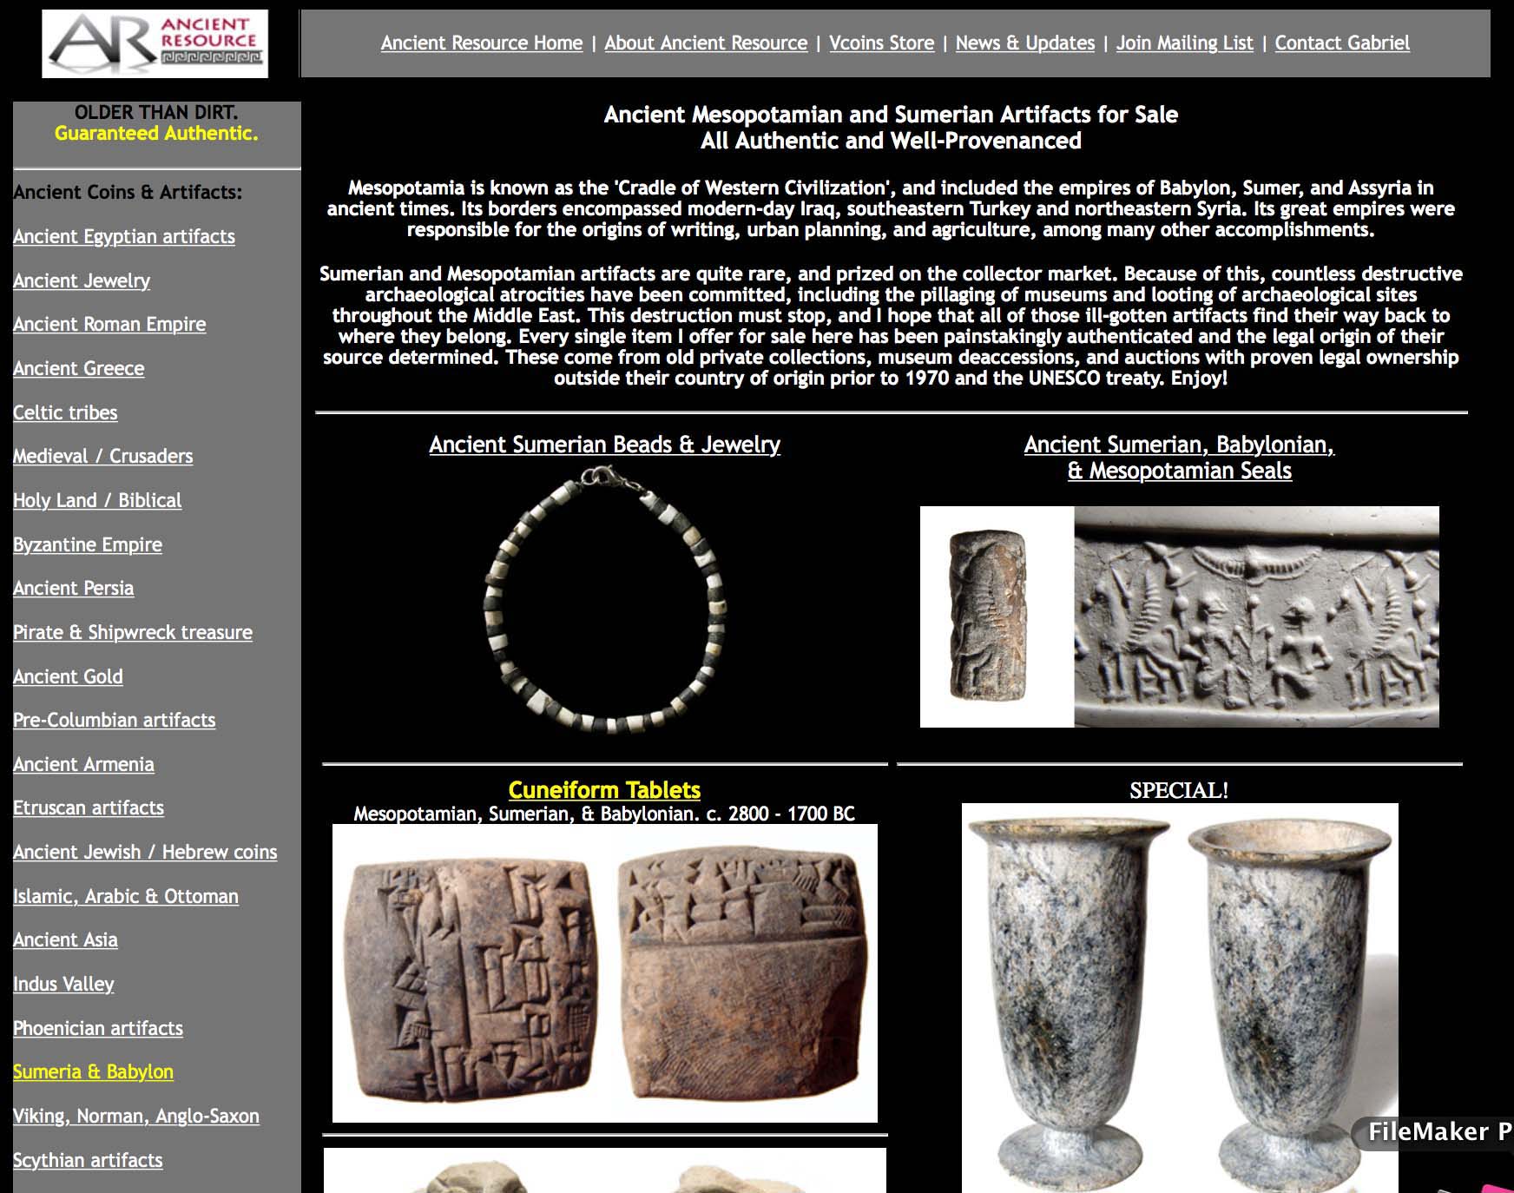The width and height of the screenshot is (1514, 1193).
Task: Click Celtic tribes sidebar link
Action: point(65,412)
